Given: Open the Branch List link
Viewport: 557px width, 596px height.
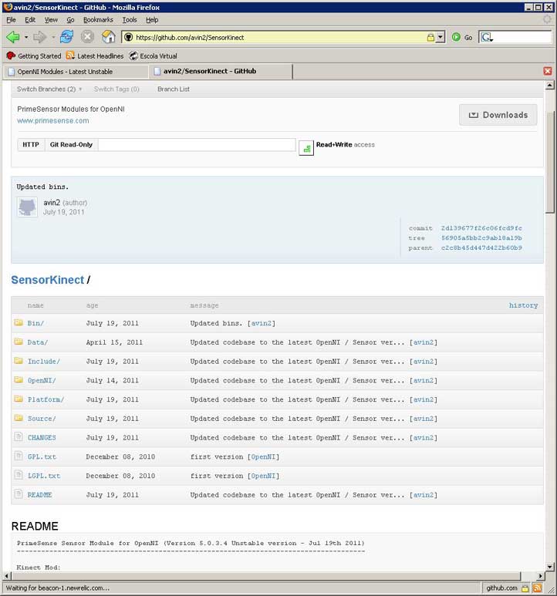Looking at the screenshot, I should pos(174,89).
